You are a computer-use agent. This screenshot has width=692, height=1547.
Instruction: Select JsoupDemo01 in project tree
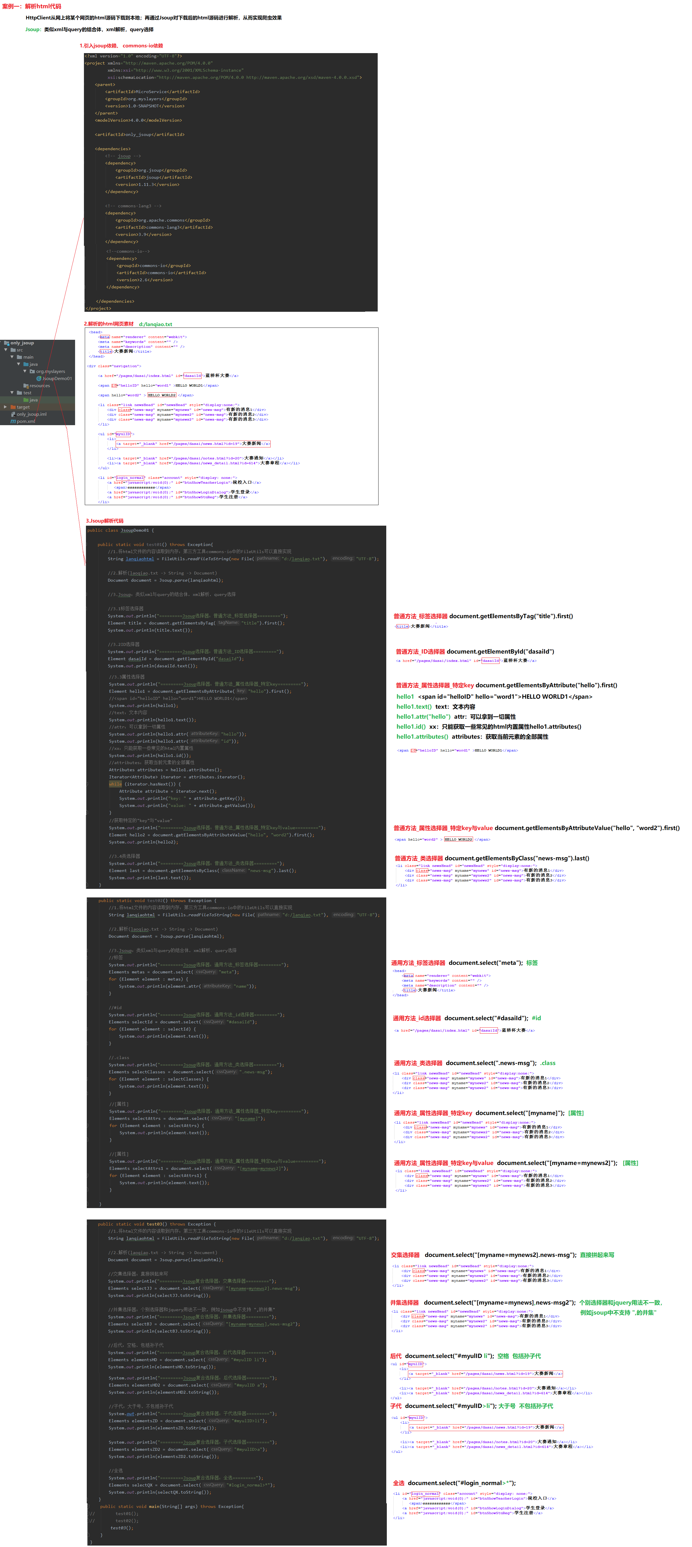point(57,379)
